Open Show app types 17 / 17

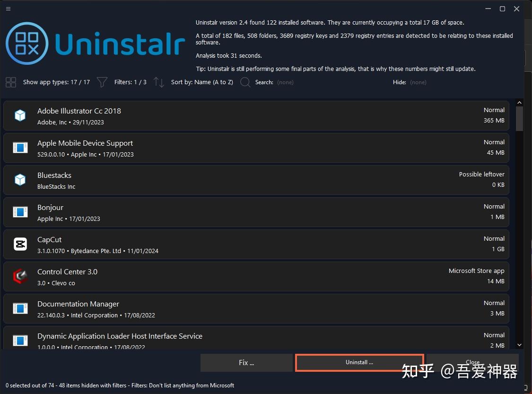(x=56, y=82)
